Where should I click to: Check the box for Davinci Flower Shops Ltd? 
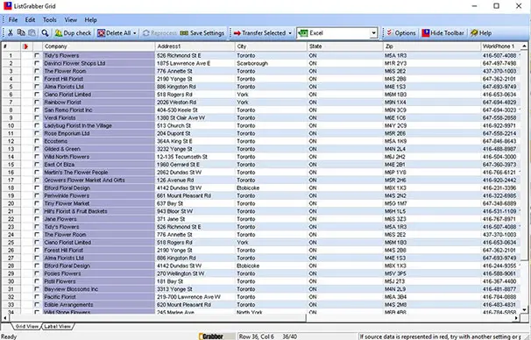point(37,63)
